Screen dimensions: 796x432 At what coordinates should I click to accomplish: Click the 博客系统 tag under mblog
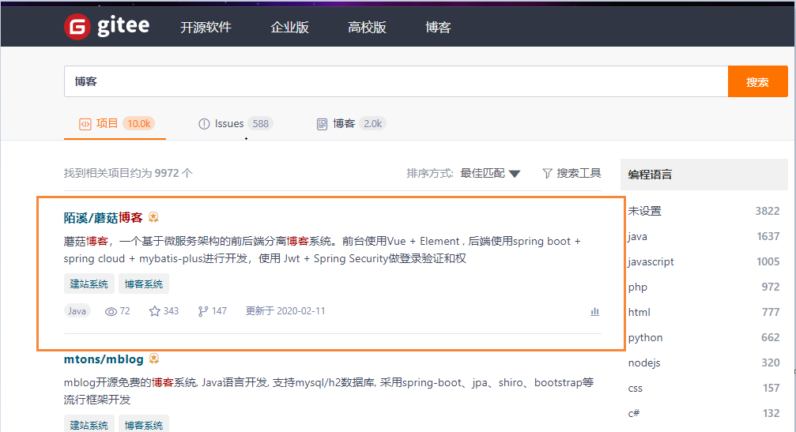[x=144, y=425]
